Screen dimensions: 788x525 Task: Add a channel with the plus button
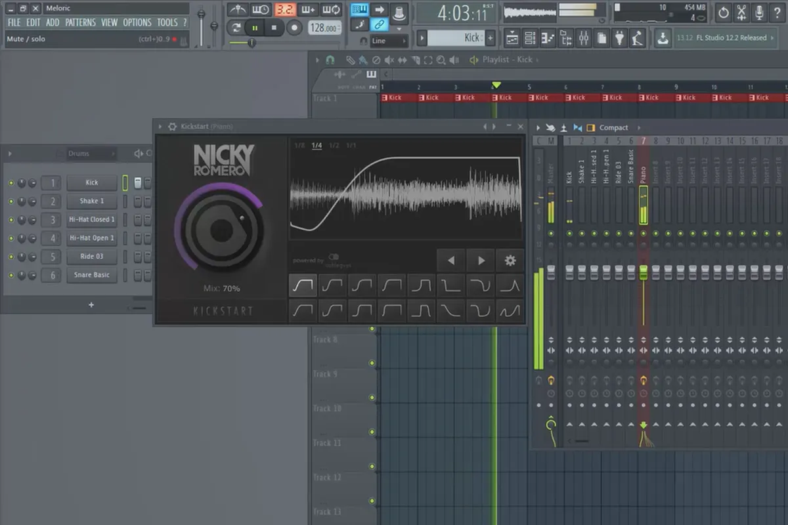(91, 304)
